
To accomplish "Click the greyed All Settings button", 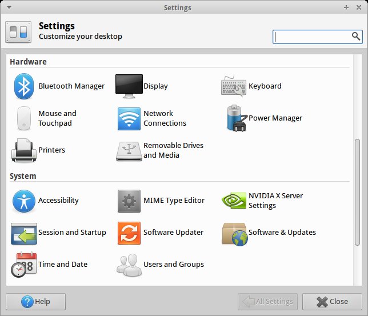I will point(267,302).
